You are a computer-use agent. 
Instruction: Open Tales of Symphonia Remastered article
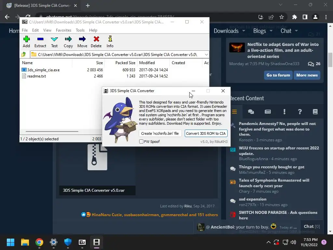pyautogui.click(x=274, y=183)
